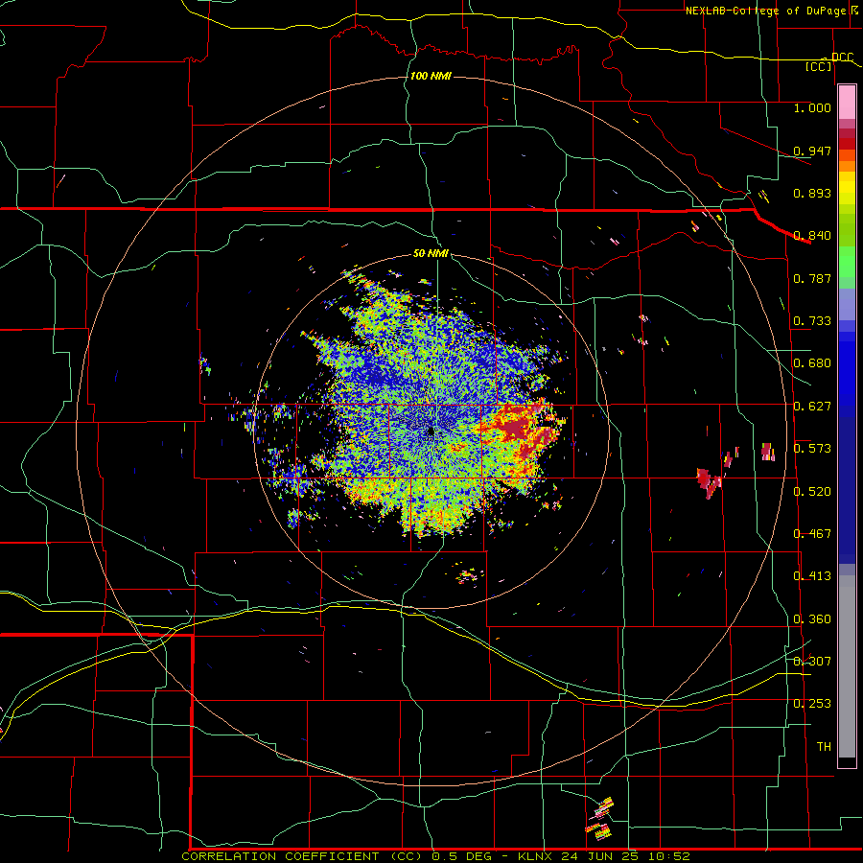This screenshot has width=863, height=863.
Task: Click the 0.467 scale value
Action: pos(812,533)
